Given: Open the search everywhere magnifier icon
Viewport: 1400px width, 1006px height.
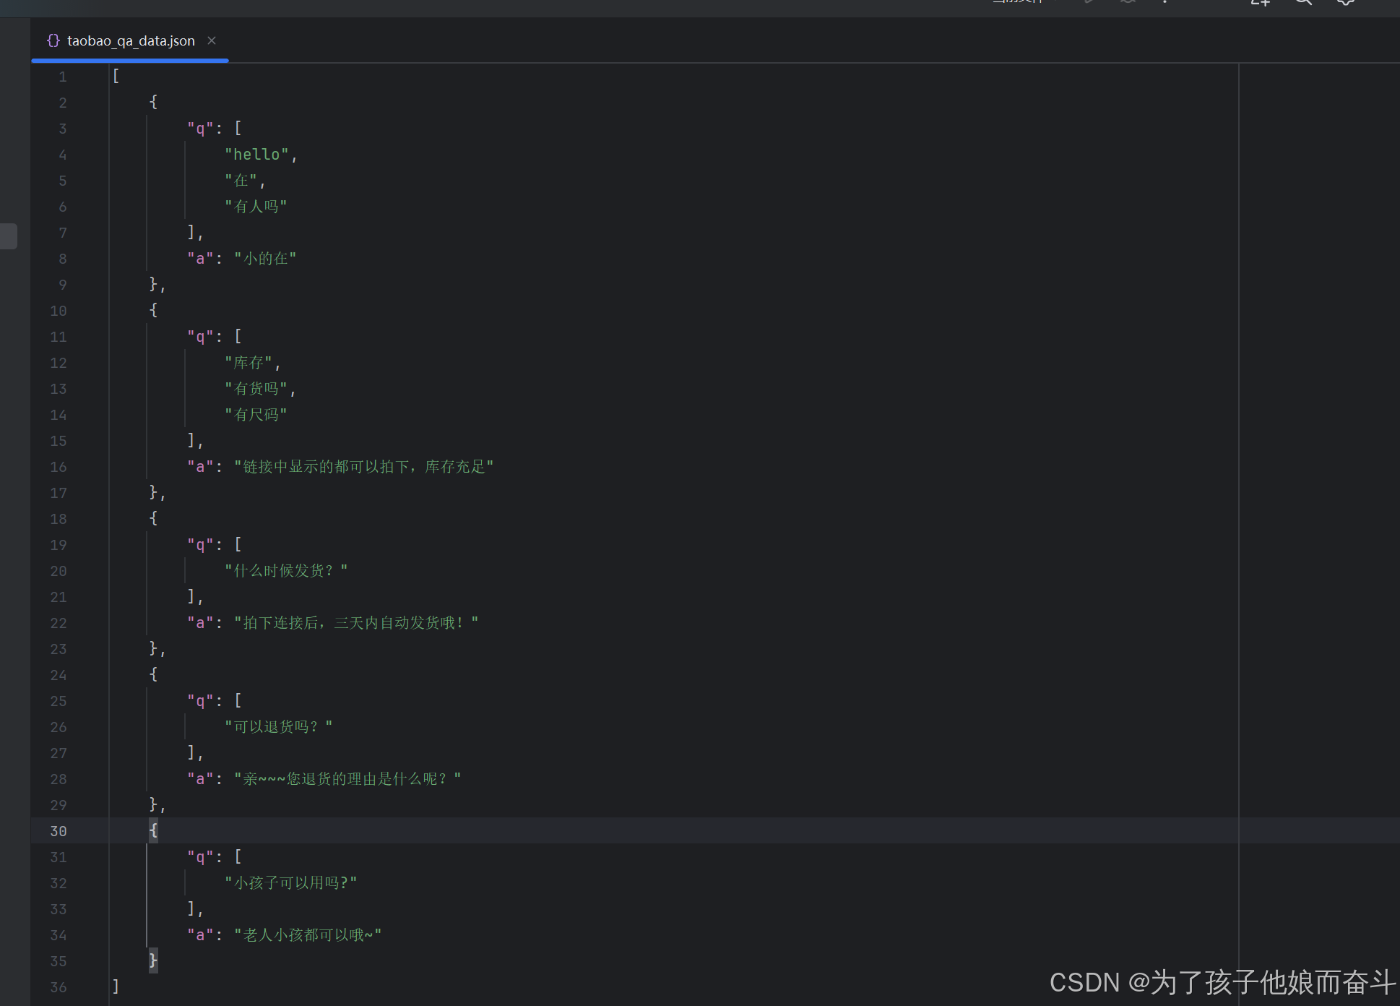Looking at the screenshot, I should pyautogui.click(x=1303, y=2).
